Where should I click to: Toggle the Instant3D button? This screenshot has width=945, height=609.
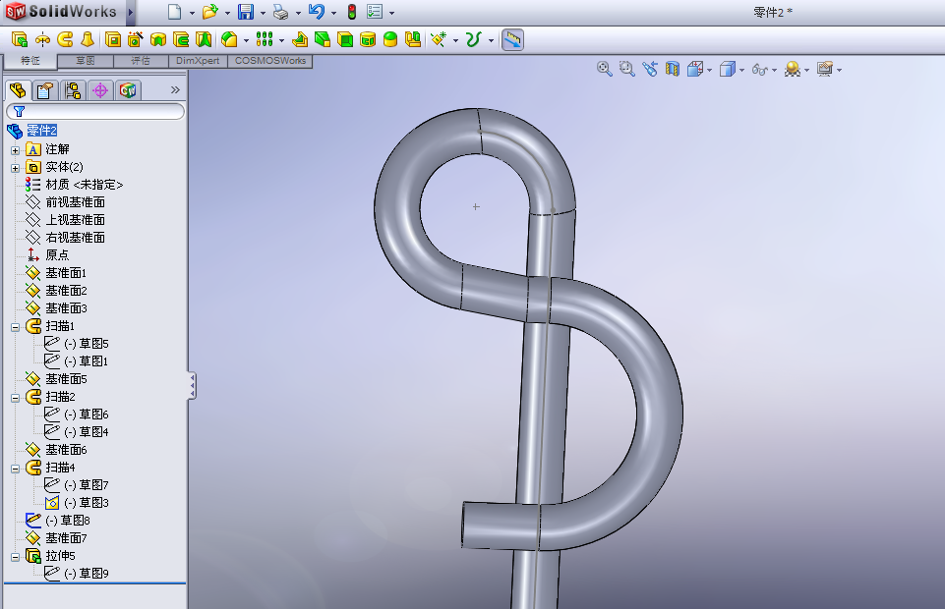(x=512, y=39)
